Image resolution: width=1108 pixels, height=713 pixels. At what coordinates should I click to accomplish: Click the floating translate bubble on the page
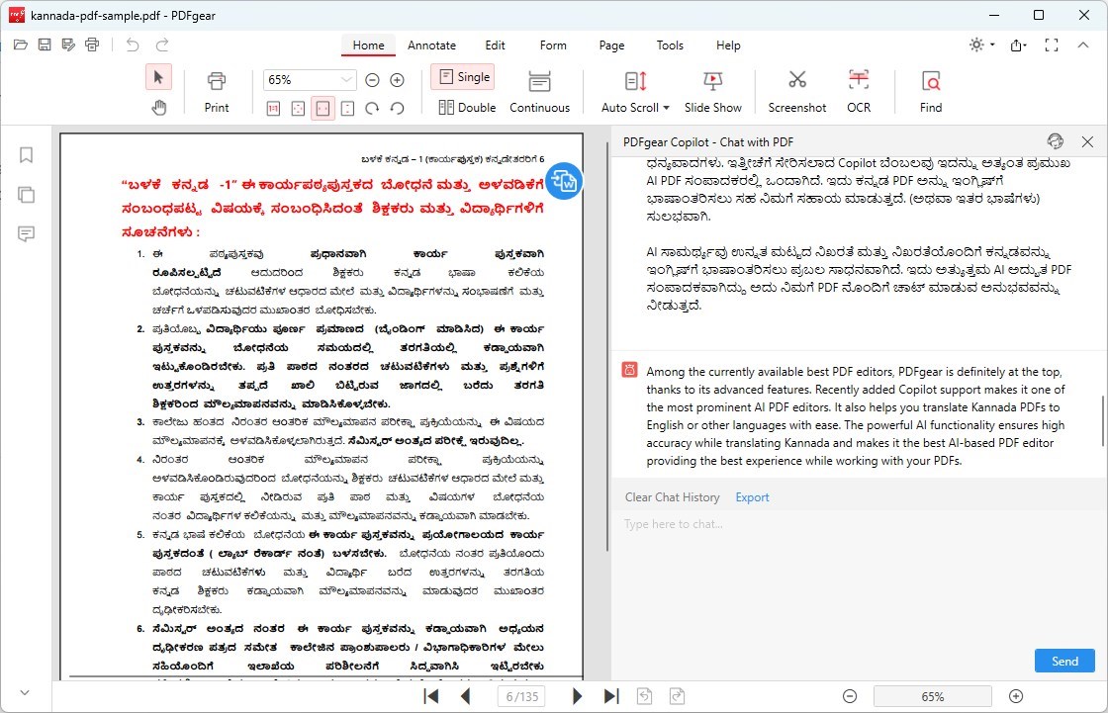tap(564, 182)
